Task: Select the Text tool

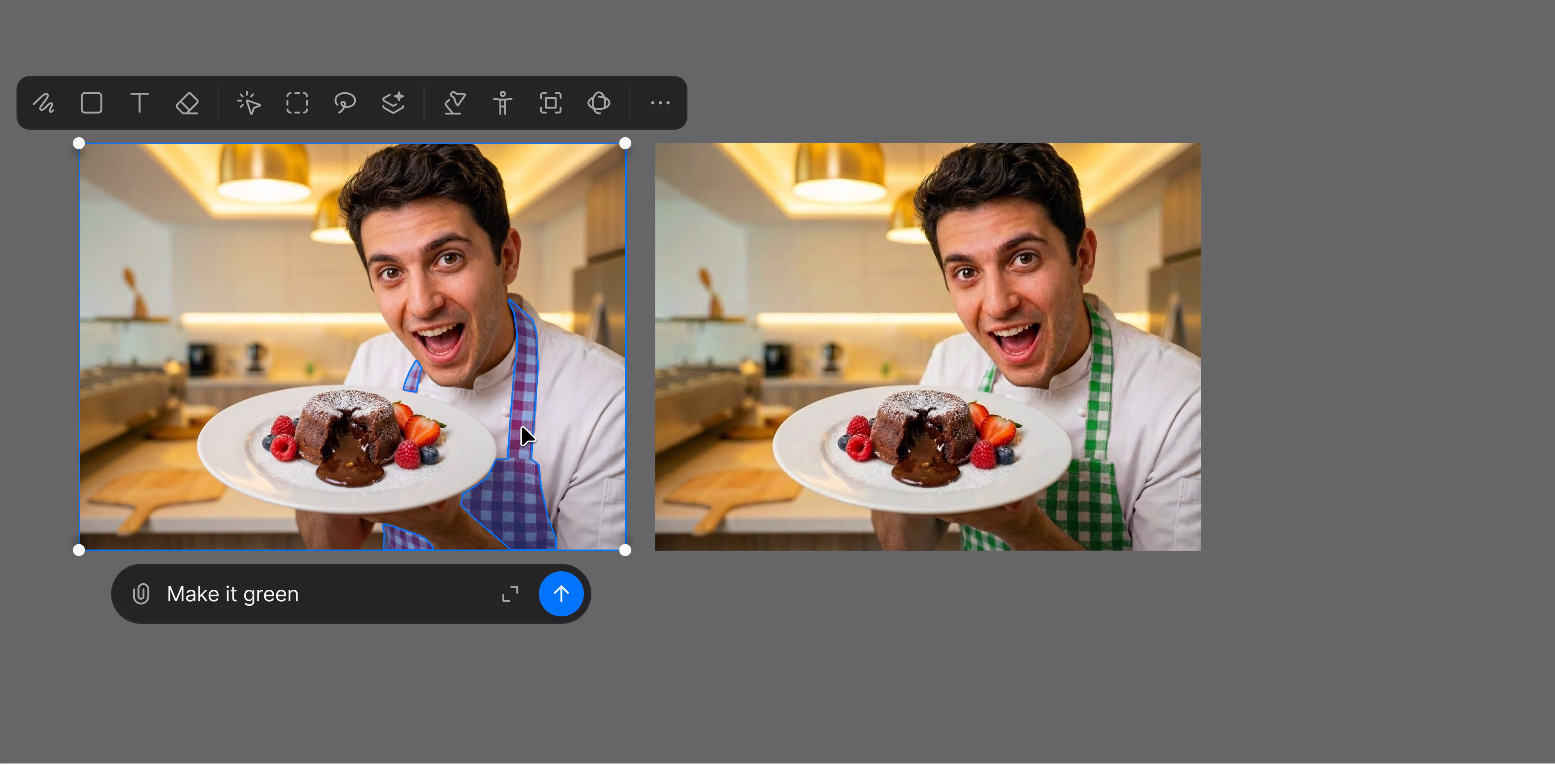Action: tap(140, 103)
